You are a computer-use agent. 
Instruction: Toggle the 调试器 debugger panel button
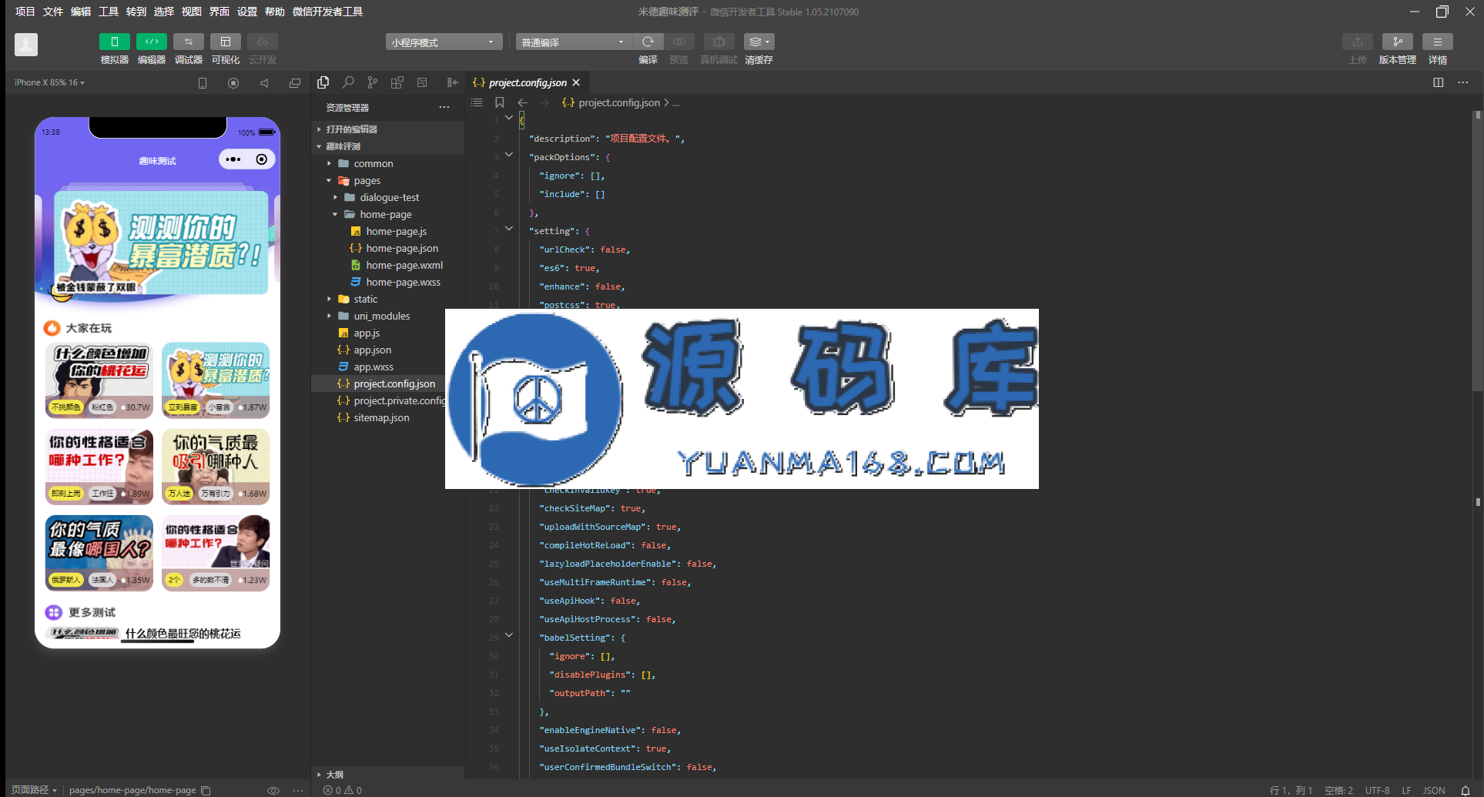pos(189,42)
